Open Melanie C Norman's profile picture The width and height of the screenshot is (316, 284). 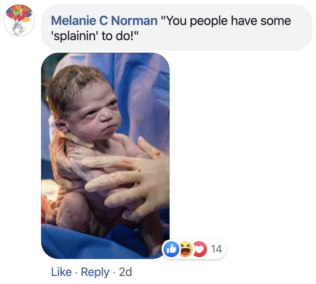[19, 21]
